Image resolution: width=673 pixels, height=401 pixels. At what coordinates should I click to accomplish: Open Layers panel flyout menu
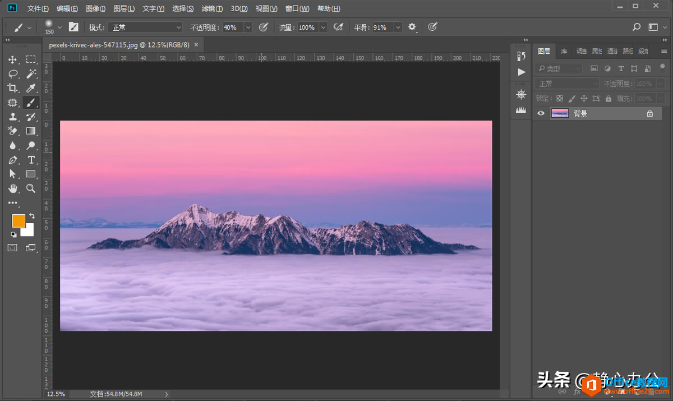pos(665,51)
